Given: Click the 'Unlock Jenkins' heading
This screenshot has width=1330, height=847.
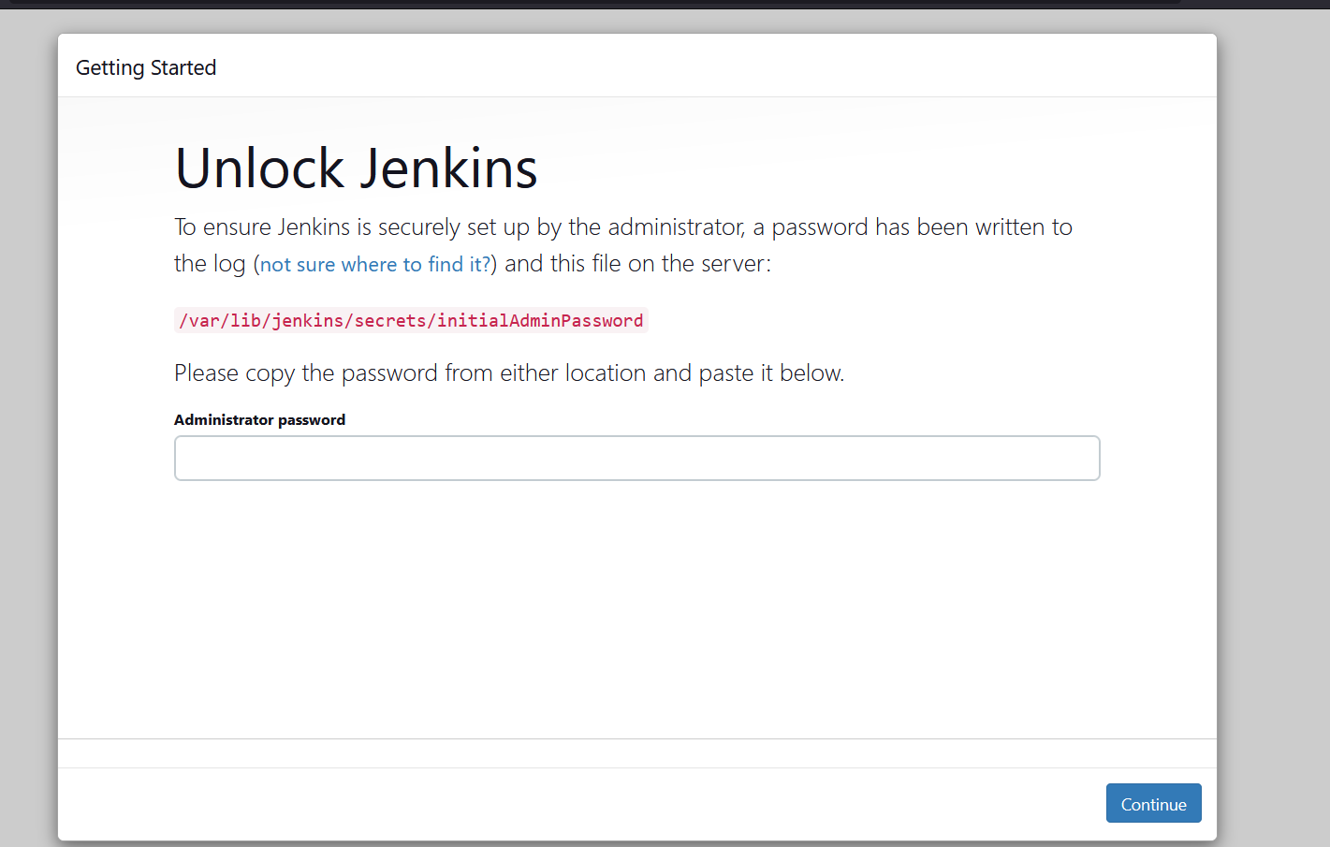Looking at the screenshot, I should (x=356, y=168).
